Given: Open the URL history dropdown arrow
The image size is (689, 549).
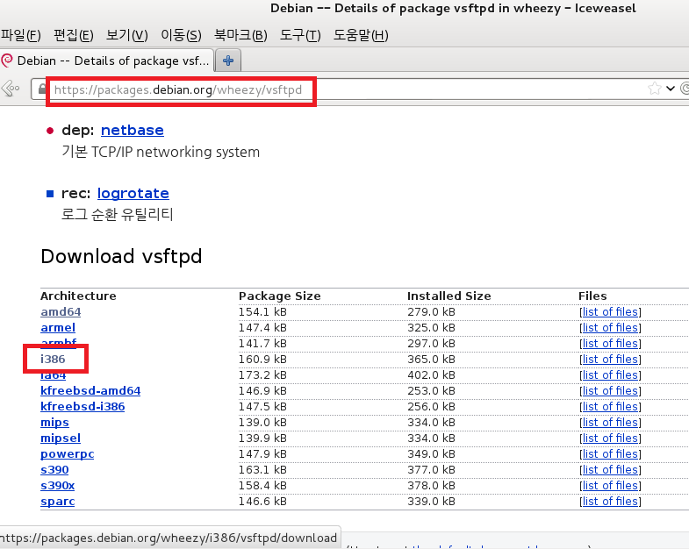Looking at the screenshot, I should (x=670, y=89).
